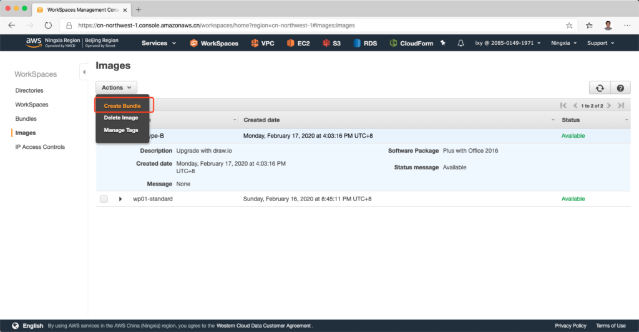Check the wp01-standard image checkbox
Viewport: 639px width, 332px height.
104,199
